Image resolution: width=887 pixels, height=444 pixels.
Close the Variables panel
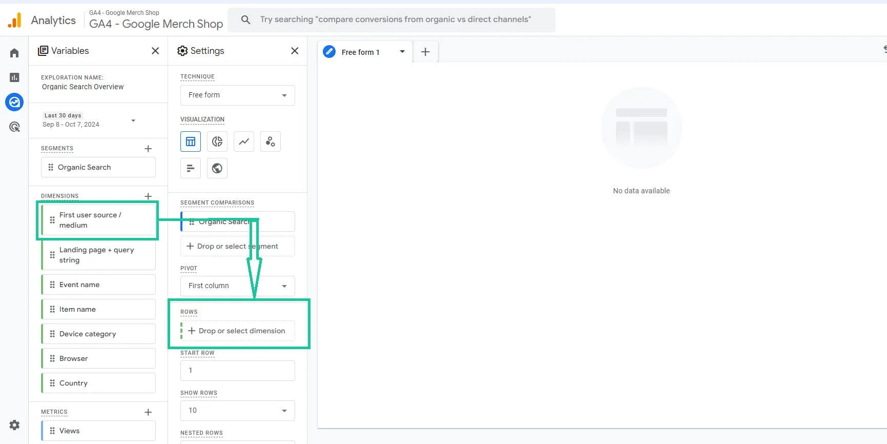(x=155, y=51)
